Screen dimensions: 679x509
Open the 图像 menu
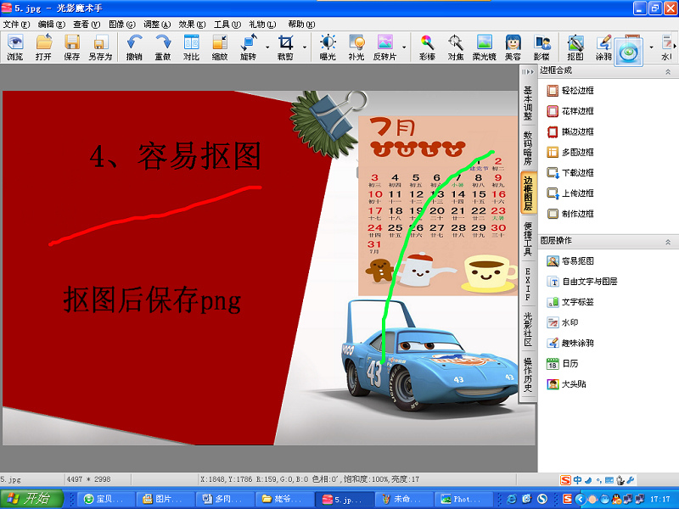[121, 25]
